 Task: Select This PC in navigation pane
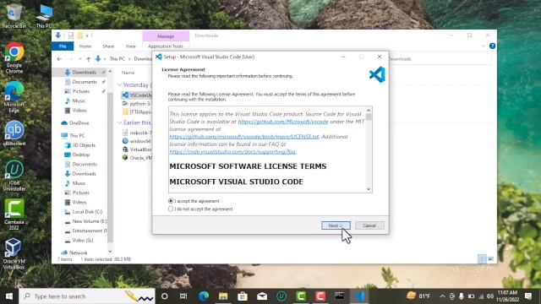pyautogui.click(x=77, y=135)
